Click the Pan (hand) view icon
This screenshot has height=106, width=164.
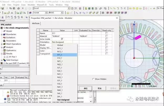tap(9, 17)
